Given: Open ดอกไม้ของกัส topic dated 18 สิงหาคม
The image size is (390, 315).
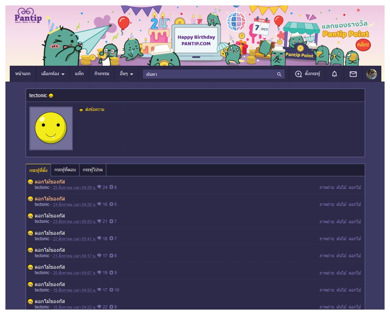Looking at the screenshot, I should tap(50, 301).
